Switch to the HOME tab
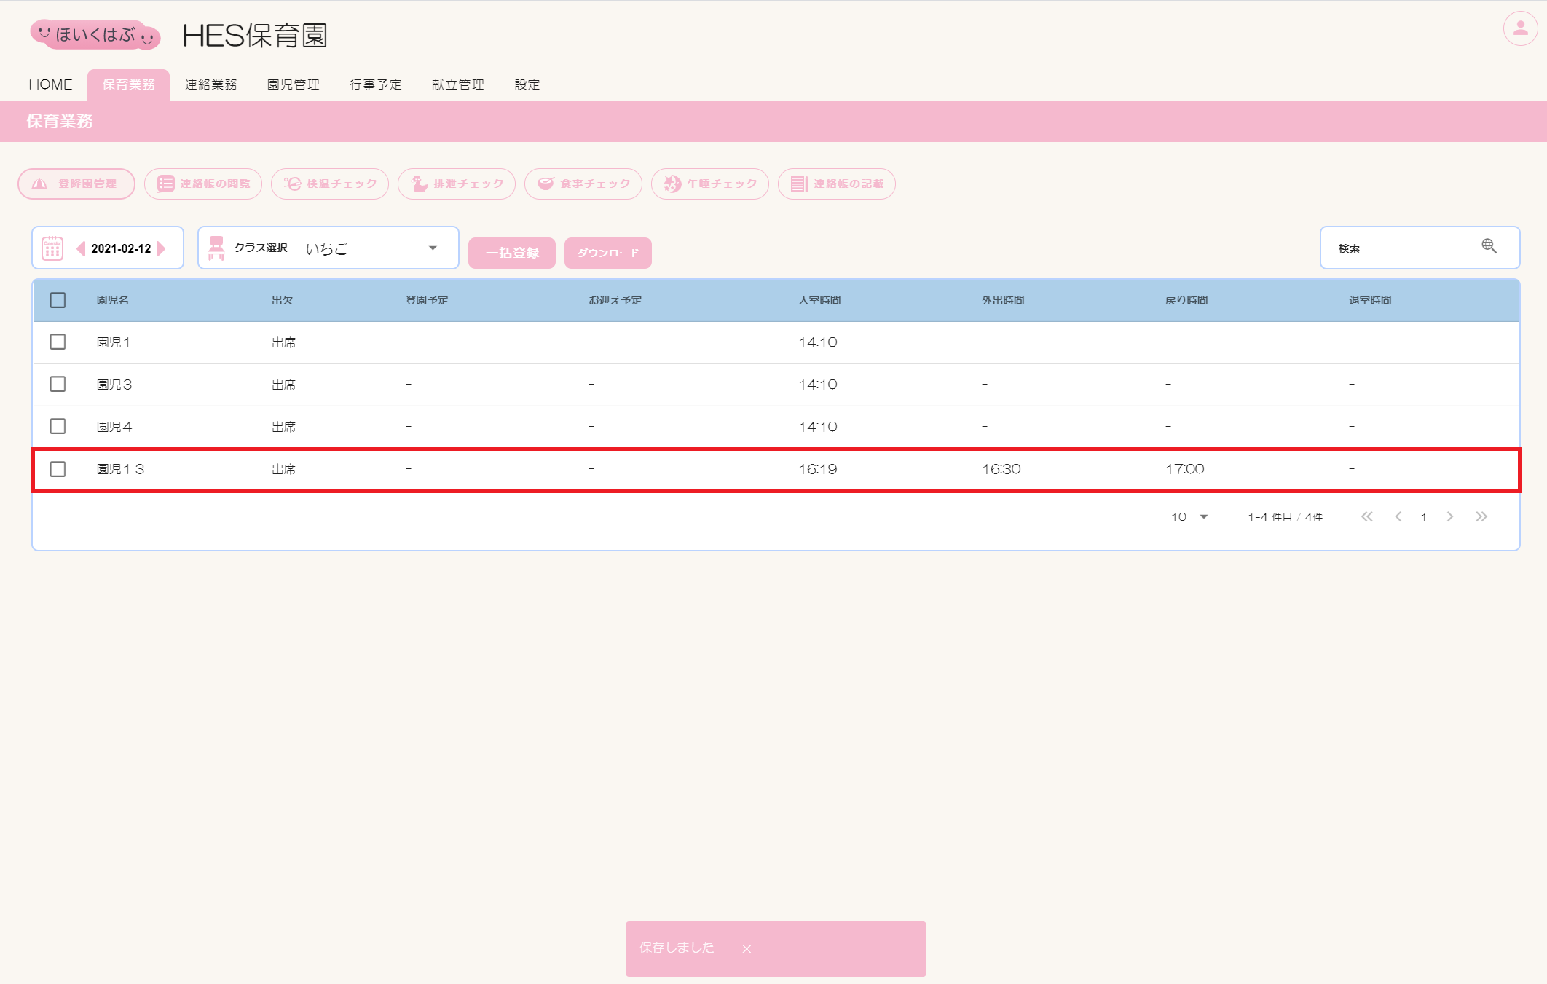 50,84
